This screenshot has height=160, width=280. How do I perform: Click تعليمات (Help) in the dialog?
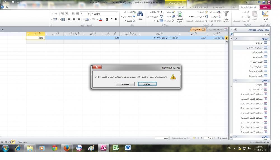point(125,84)
